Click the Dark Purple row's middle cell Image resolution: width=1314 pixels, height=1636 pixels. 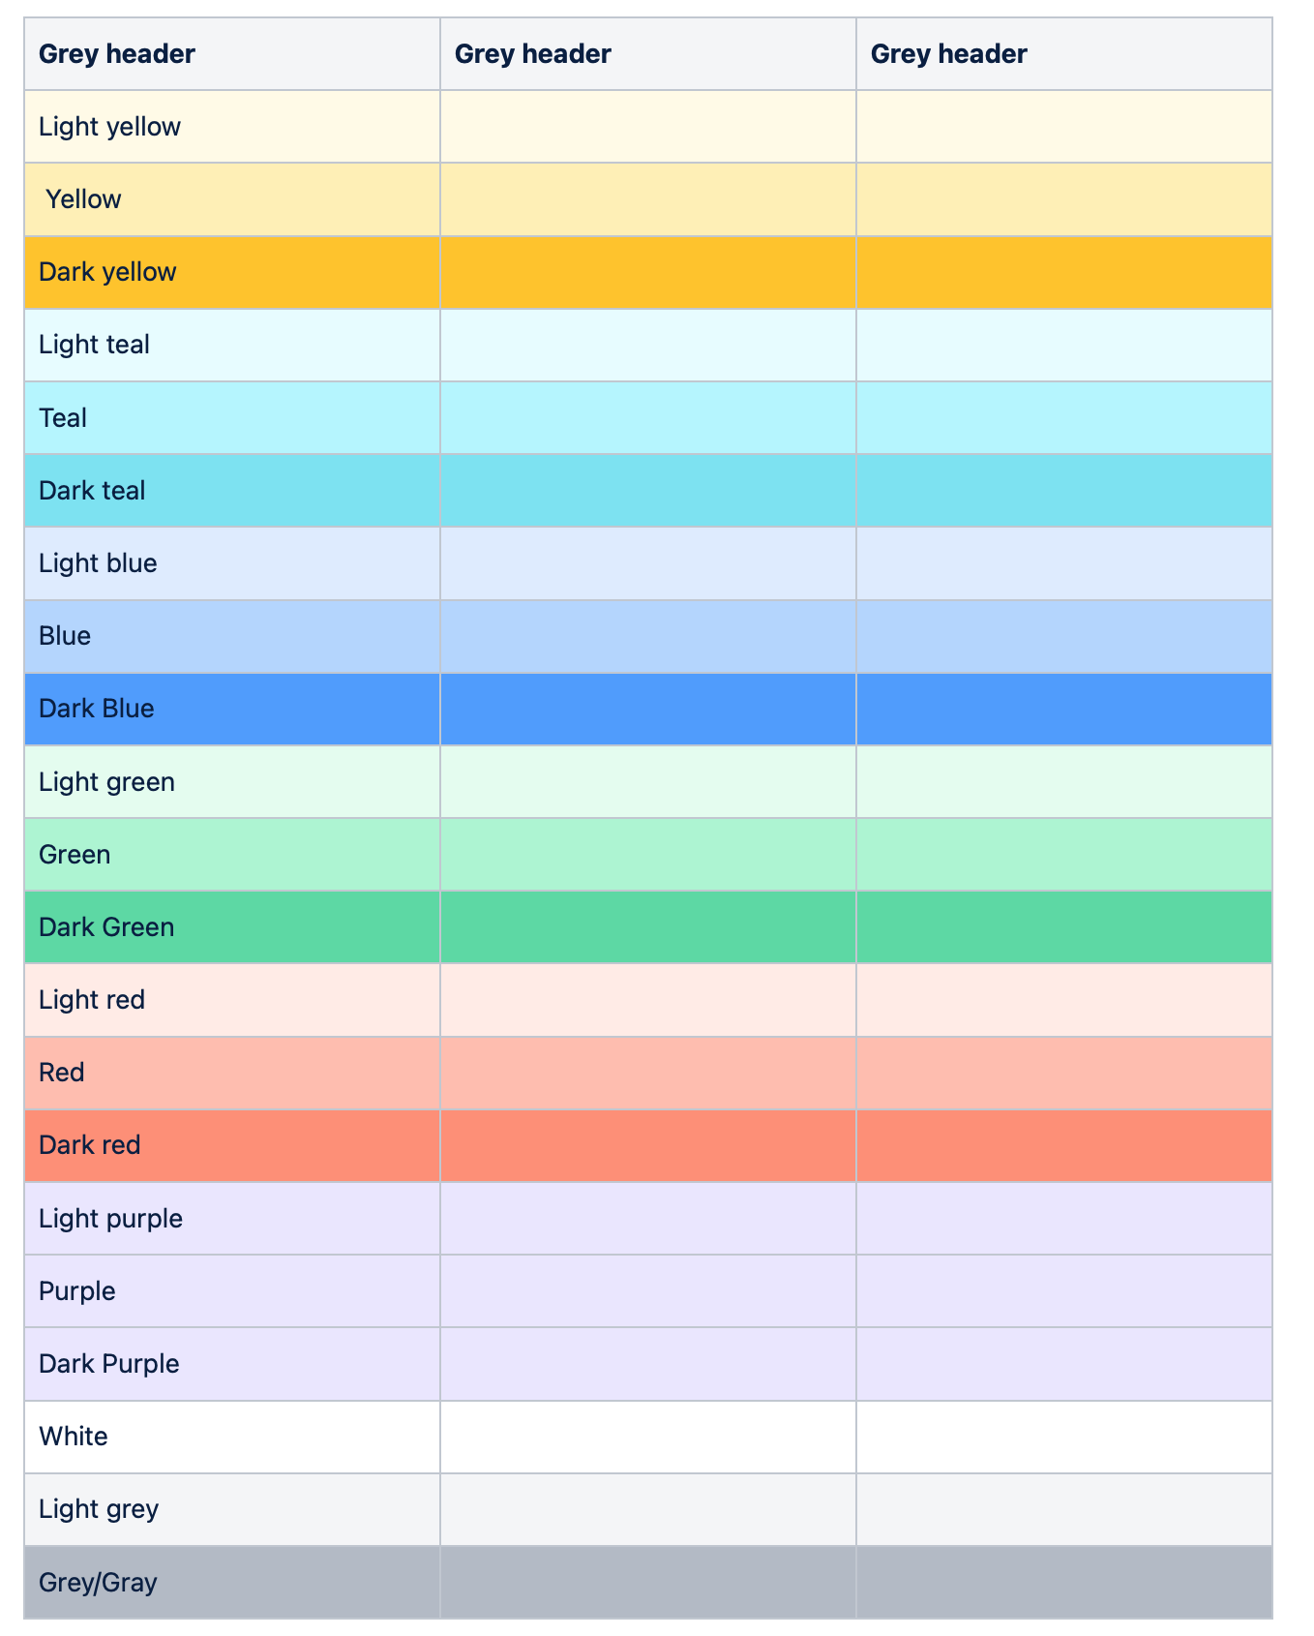click(647, 1364)
